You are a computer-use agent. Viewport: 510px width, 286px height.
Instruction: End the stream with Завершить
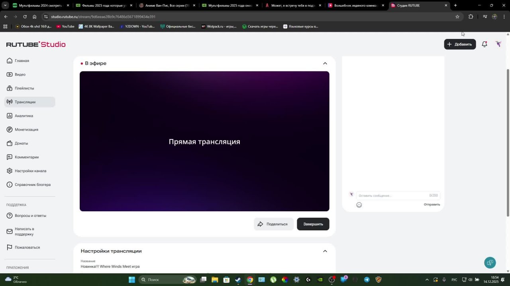click(313, 224)
